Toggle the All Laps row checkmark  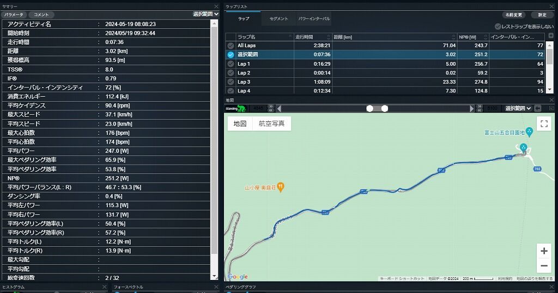pos(231,46)
